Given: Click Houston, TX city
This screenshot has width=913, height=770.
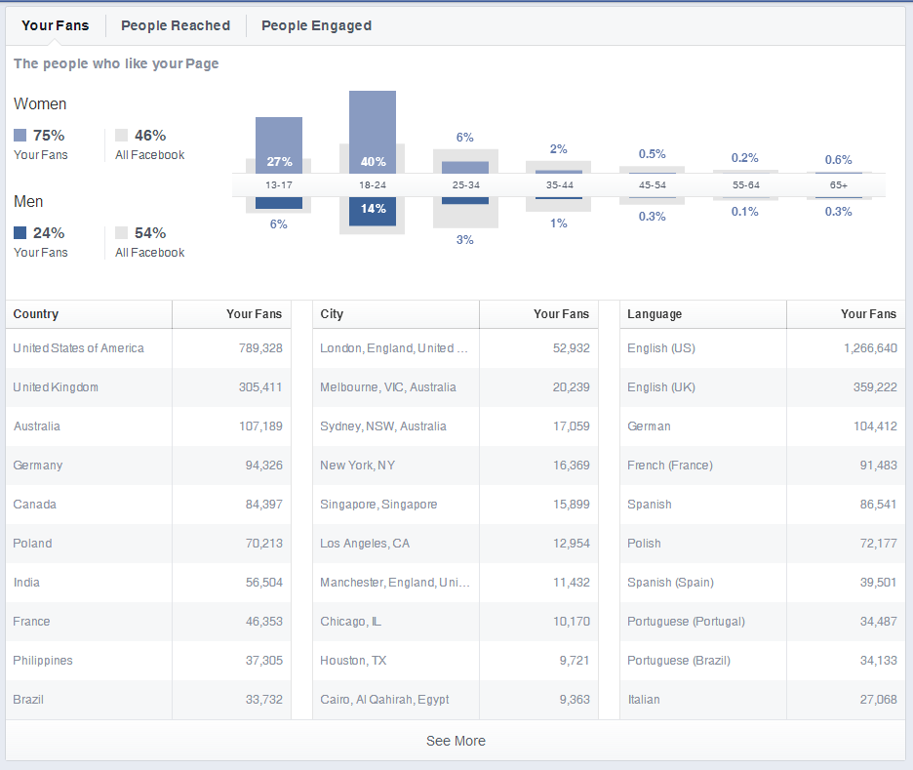Looking at the screenshot, I should pyautogui.click(x=353, y=661).
